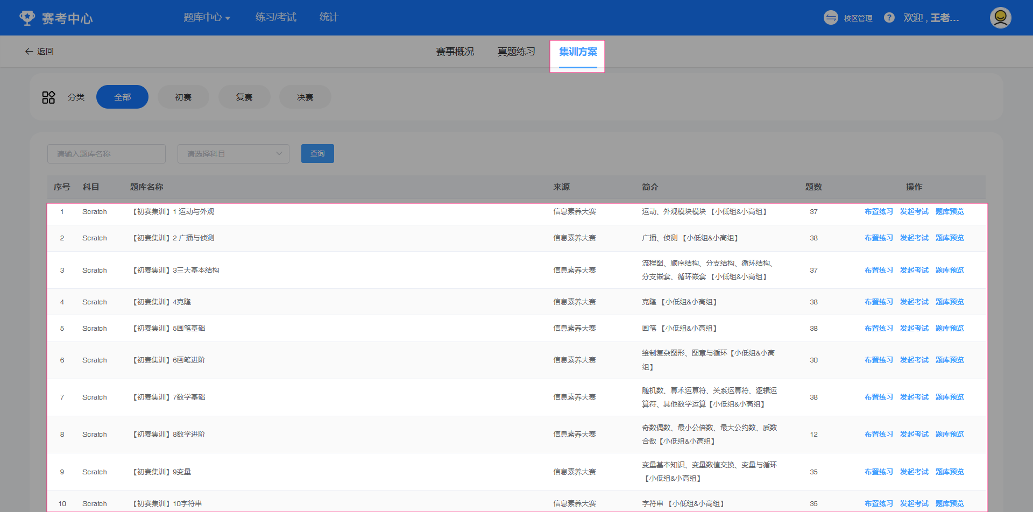This screenshot has height=512, width=1033.
Task: Click the campus management switch icon
Action: tap(831, 18)
